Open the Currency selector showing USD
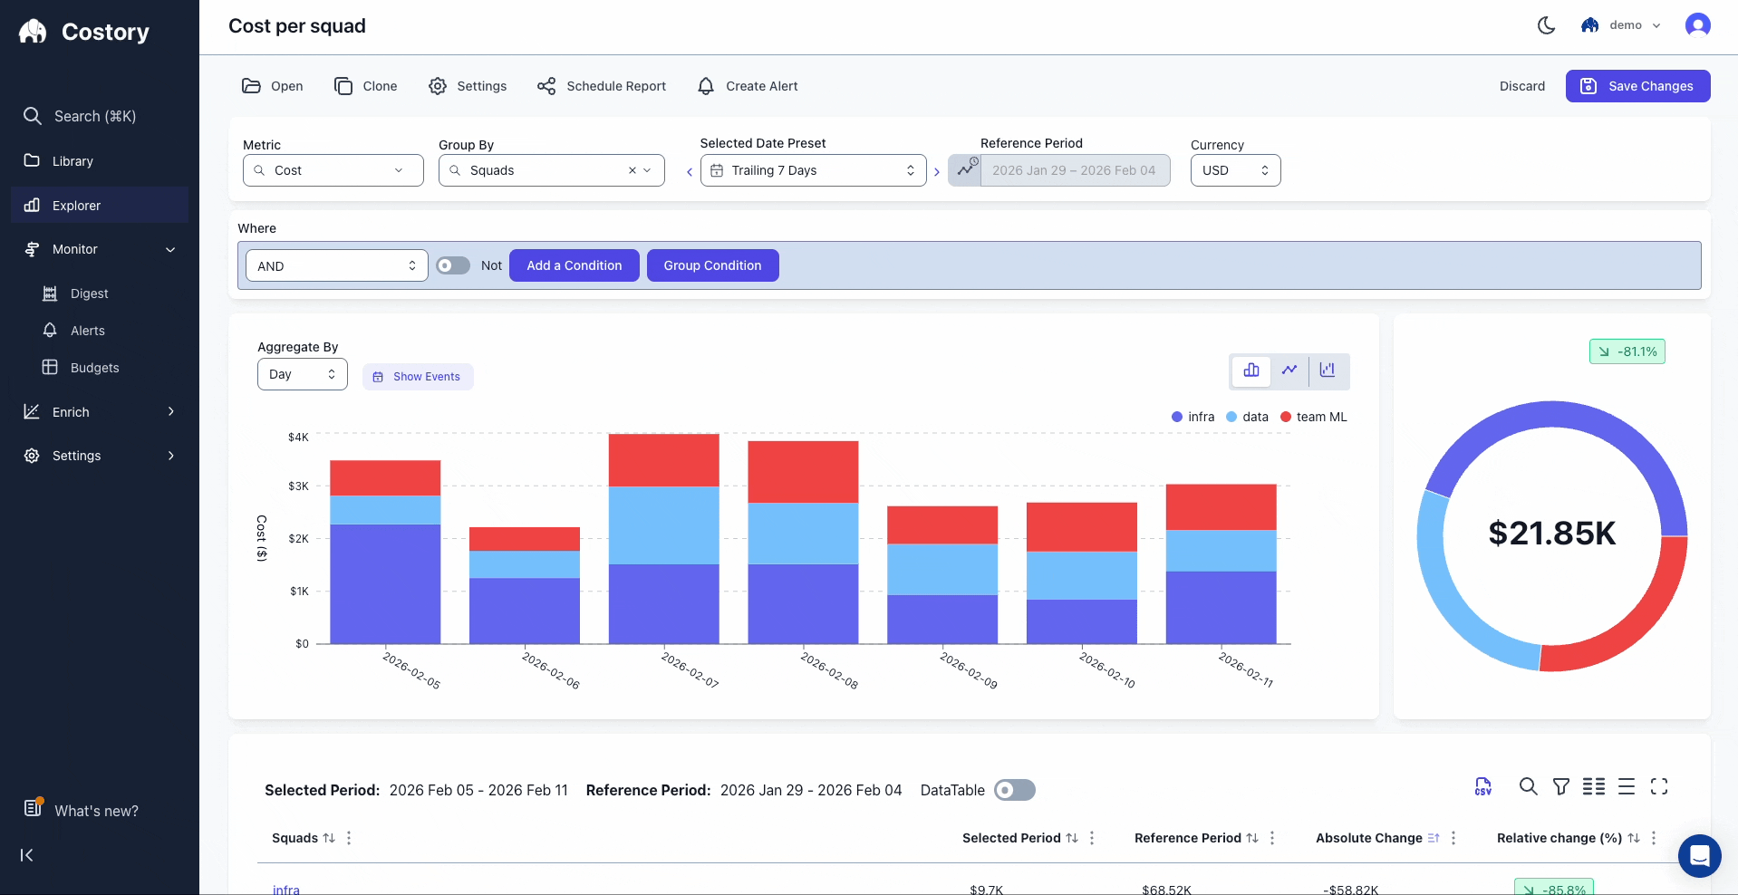The width and height of the screenshot is (1738, 895). click(x=1234, y=170)
